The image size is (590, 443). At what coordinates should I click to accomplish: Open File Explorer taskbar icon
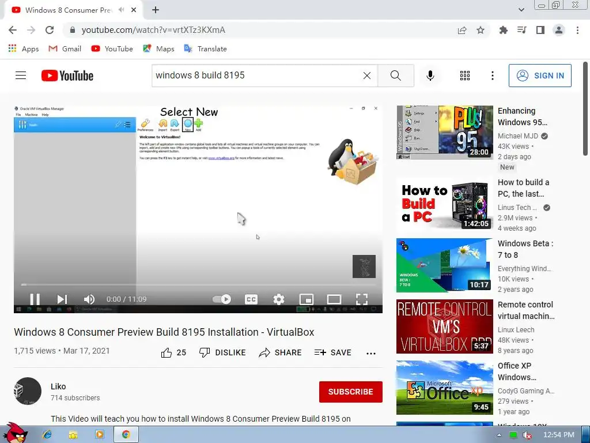pos(73,435)
